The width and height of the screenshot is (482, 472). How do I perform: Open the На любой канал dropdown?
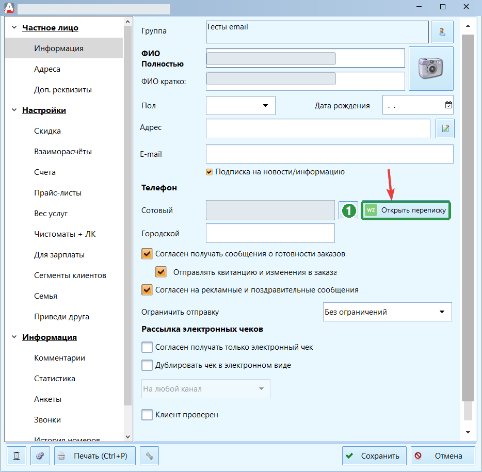205,389
